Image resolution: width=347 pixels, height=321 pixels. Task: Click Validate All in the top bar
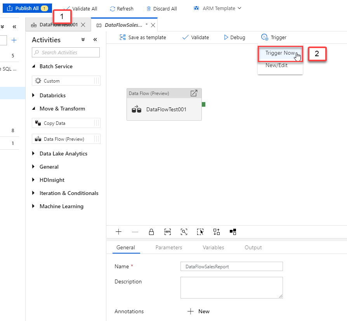coord(82,9)
